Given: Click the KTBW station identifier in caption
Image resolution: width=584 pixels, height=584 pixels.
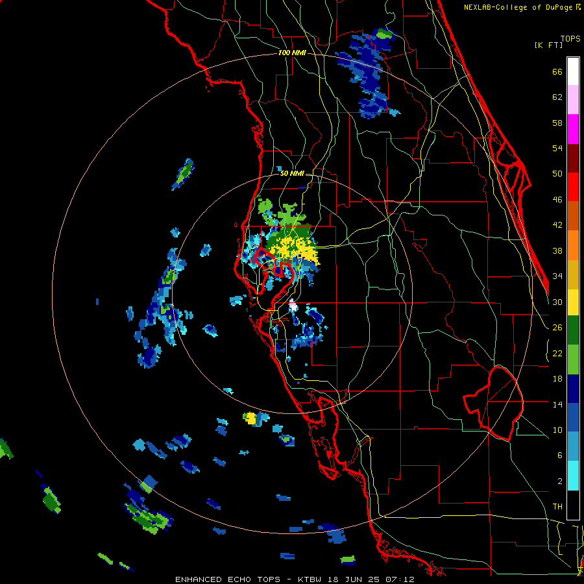Looking at the screenshot, I should pos(309,579).
